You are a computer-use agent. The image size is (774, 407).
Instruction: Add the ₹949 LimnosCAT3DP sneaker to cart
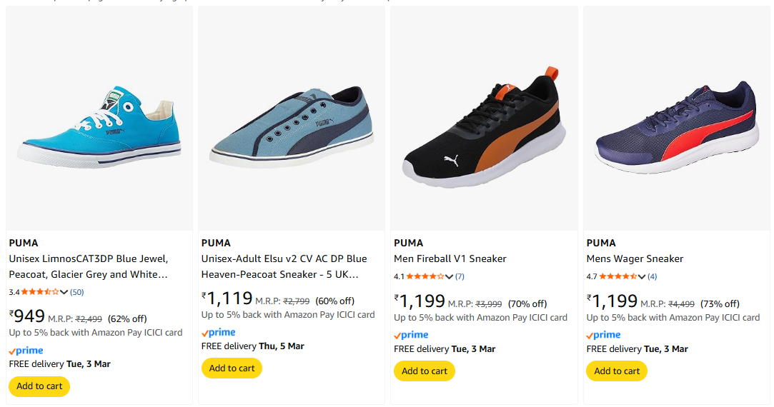[39, 386]
